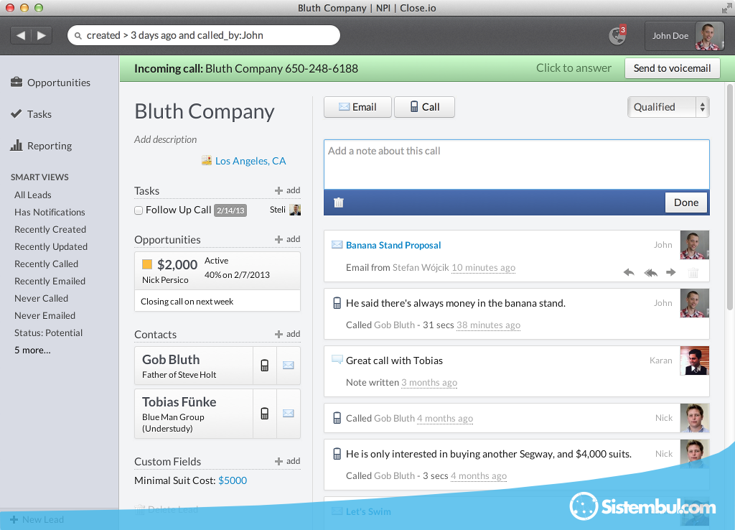735x530 pixels.
Task: Expand the 5 more smart views
Action: [32, 350]
